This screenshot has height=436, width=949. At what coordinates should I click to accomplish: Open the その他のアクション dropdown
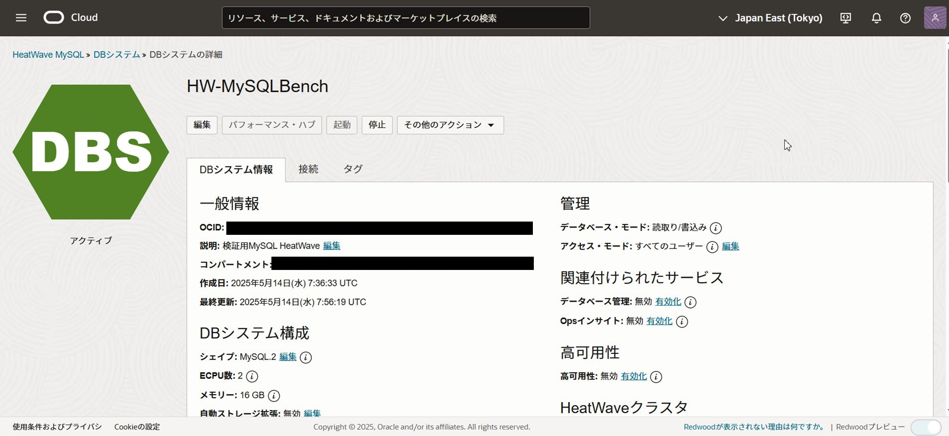pyautogui.click(x=450, y=125)
